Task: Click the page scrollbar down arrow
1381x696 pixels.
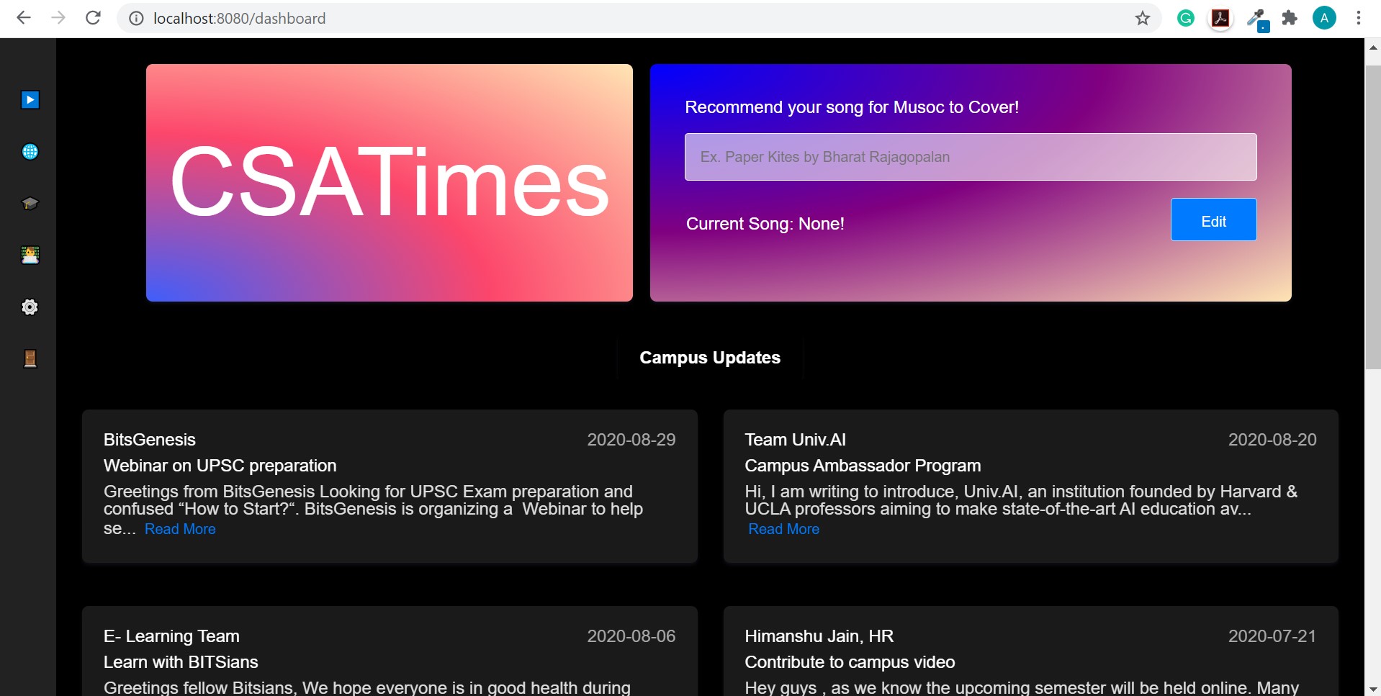Action: click(1372, 689)
